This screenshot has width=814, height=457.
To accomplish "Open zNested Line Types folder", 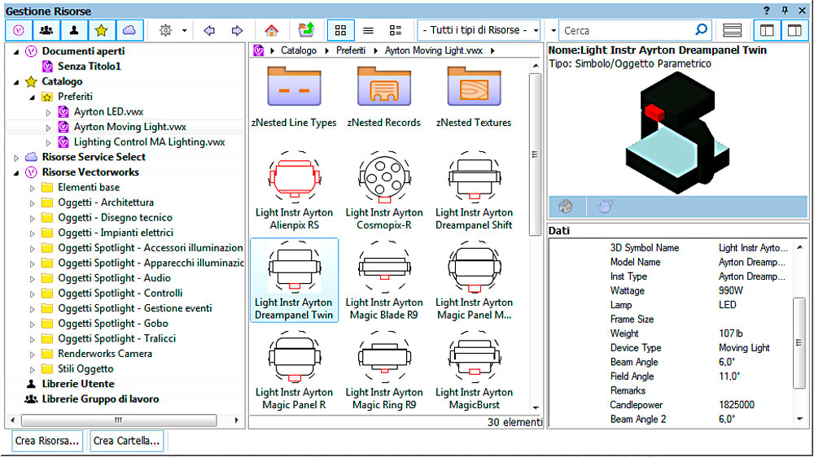I will (294, 97).
